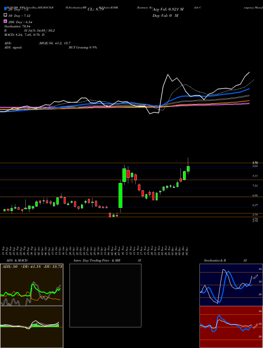
Task: Click the 'ADX signal:' label
Action: [13, 47]
